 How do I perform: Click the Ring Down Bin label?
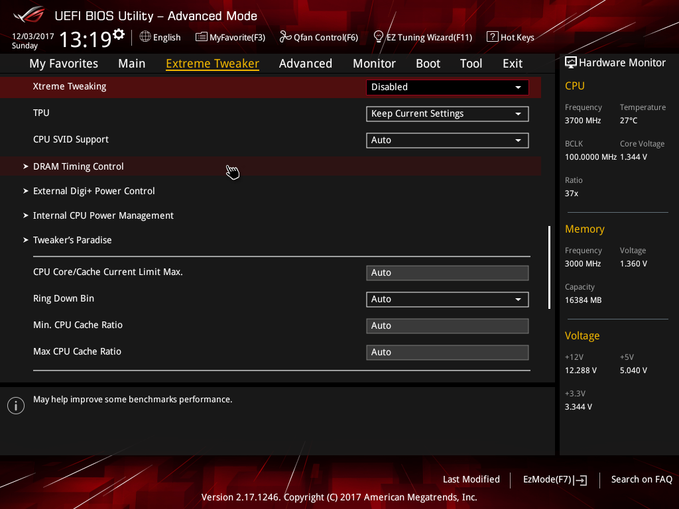pos(64,299)
